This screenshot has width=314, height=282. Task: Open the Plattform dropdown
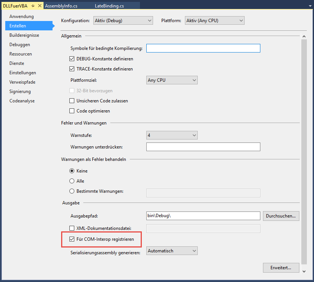click(x=241, y=20)
